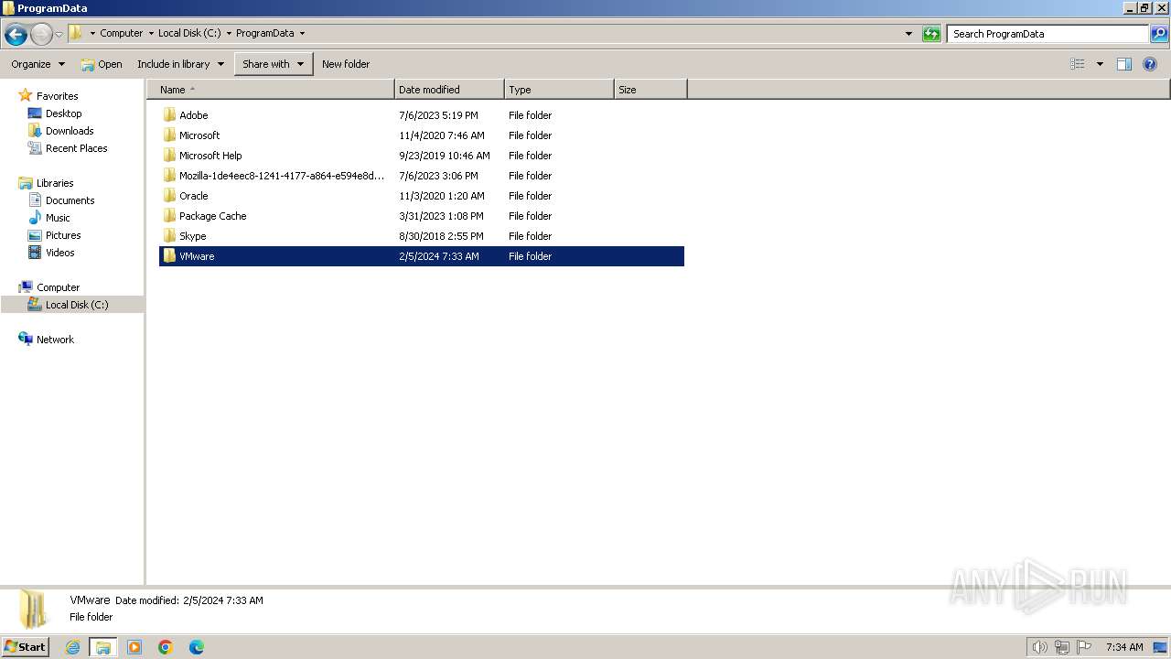Select Network in navigation pane

(x=55, y=340)
